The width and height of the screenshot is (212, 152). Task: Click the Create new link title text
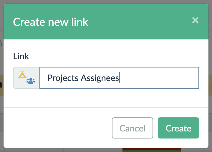51,22
